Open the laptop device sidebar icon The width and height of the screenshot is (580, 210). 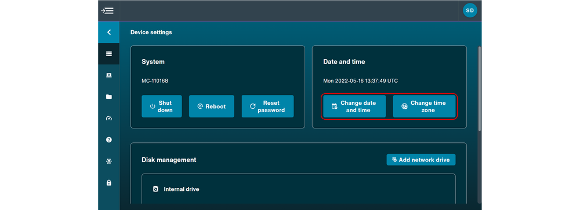coord(109,75)
